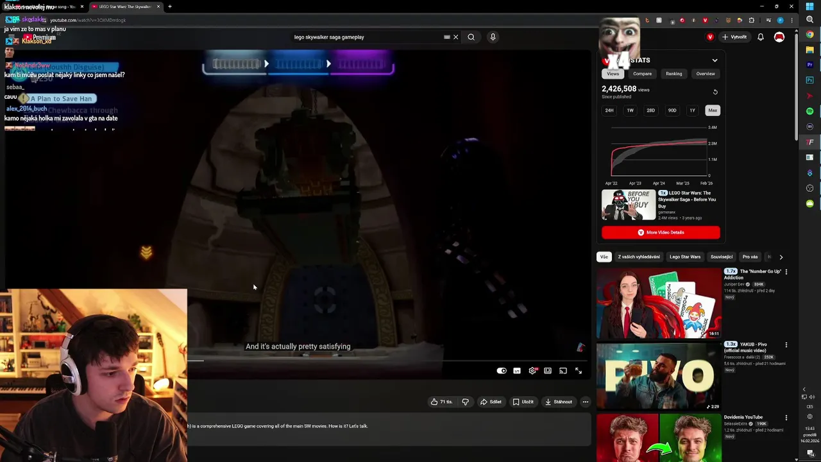Open video player settings gear
Image resolution: width=821 pixels, height=462 pixels.
[x=532, y=371]
